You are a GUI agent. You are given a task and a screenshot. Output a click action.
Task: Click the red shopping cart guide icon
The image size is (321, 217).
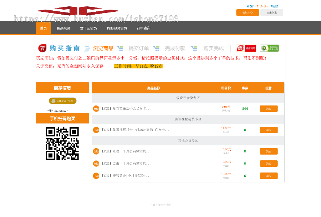click(x=42, y=48)
